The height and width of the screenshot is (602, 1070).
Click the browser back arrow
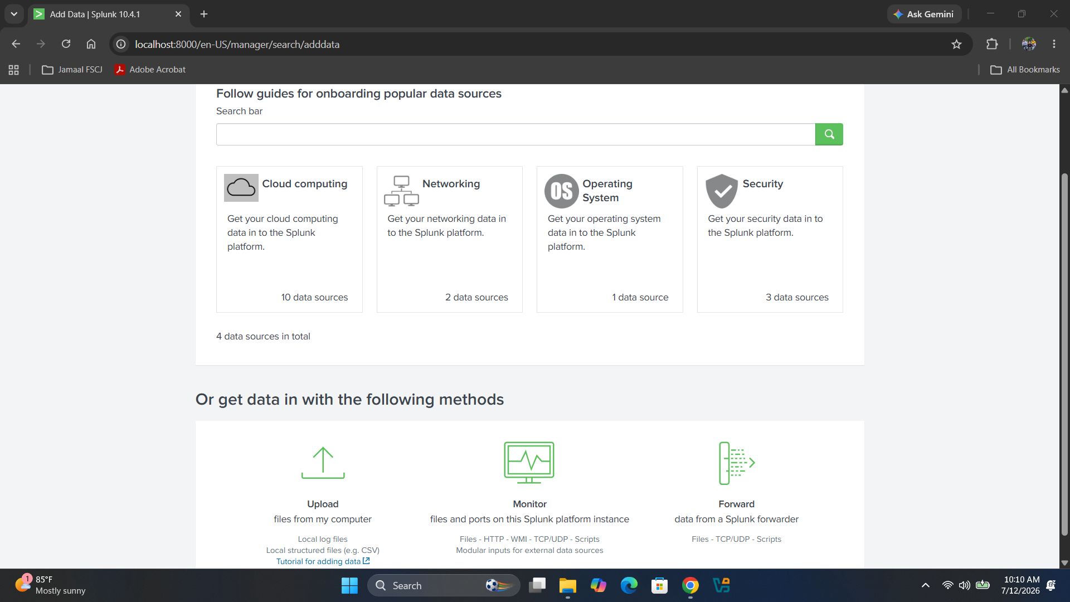click(16, 44)
